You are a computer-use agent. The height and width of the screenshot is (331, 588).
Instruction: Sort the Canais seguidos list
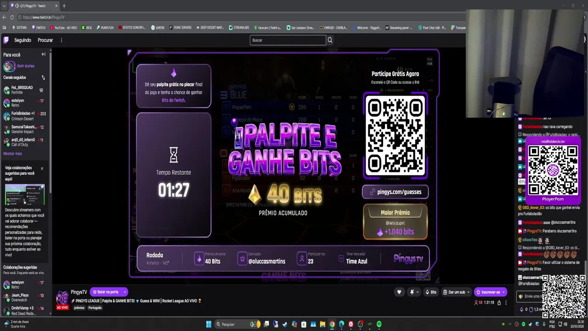point(43,78)
